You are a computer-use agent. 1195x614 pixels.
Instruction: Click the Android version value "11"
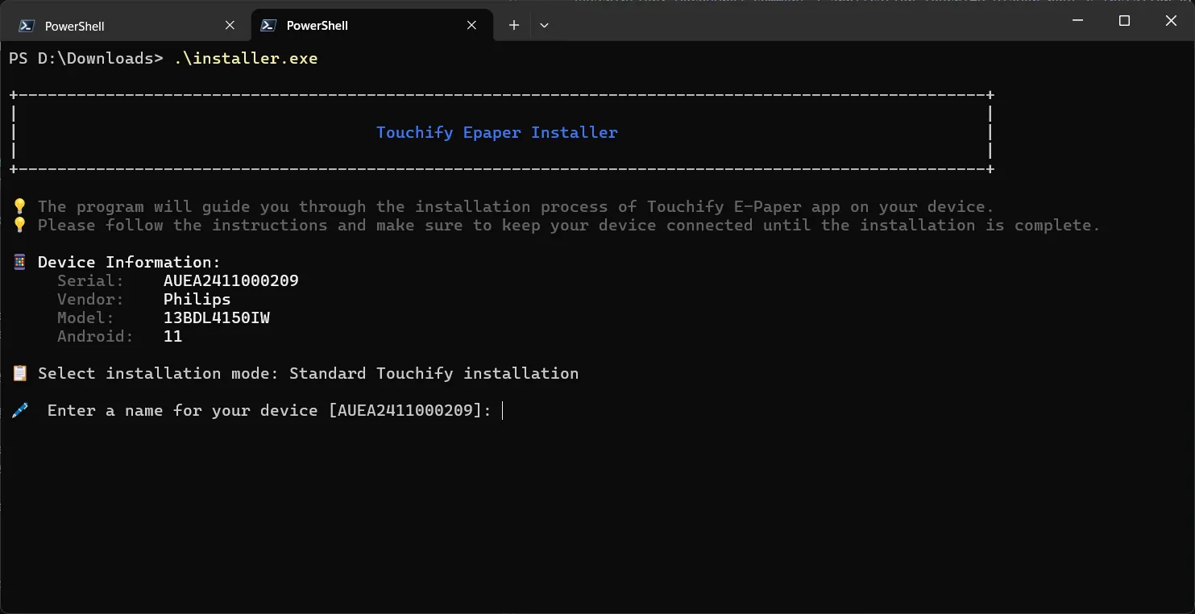pos(173,337)
